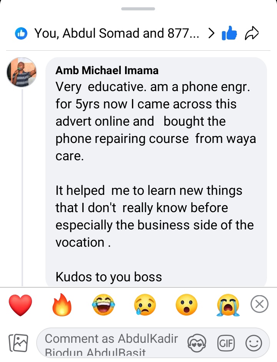Viewport: 277px width, 362px height.
Task: Open the GIF picker
Action: point(226,343)
